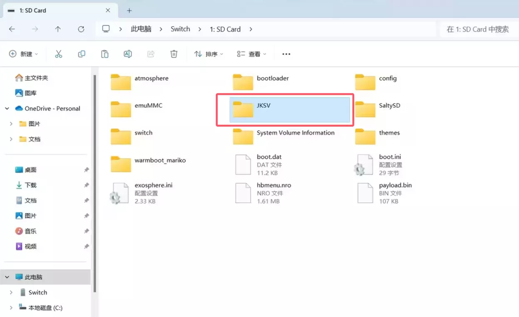Open the New item dropdown
This screenshot has height=317, width=519.
point(24,54)
